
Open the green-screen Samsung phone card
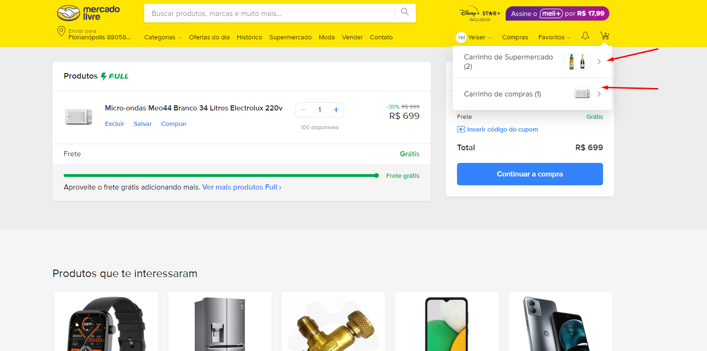point(447,322)
